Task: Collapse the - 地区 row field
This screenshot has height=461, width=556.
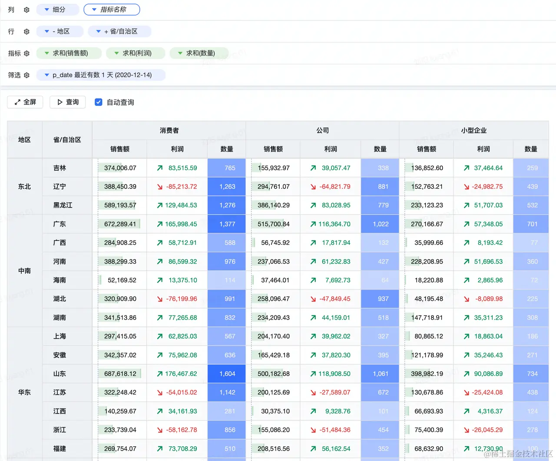Action: [60, 31]
